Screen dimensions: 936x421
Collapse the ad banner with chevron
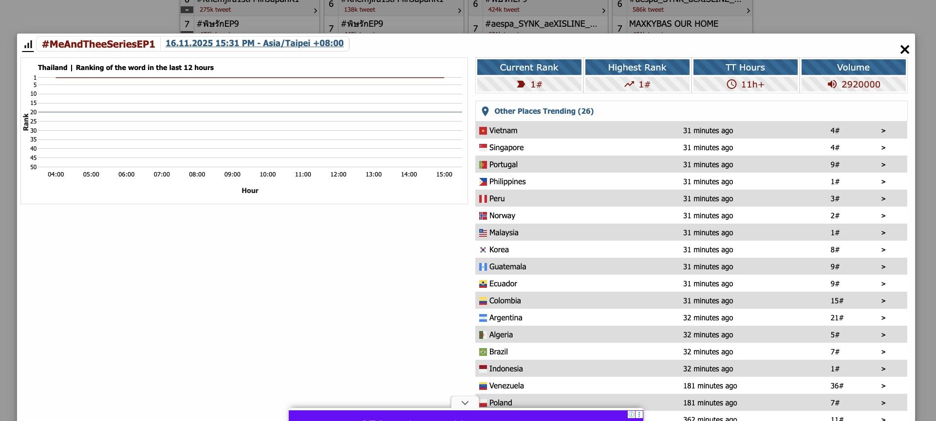pos(465,403)
